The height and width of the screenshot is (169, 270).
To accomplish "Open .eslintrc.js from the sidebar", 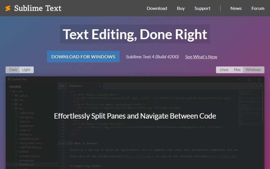I will pyautogui.click(x=25, y=122).
